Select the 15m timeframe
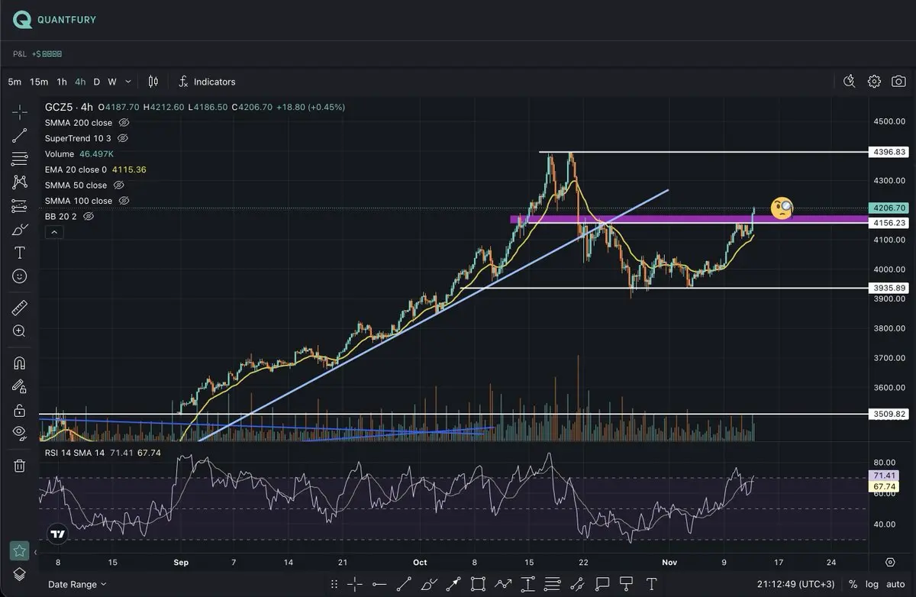The width and height of the screenshot is (916, 597). click(39, 82)
